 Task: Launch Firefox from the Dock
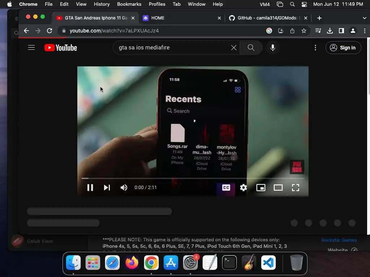point(132,263)
